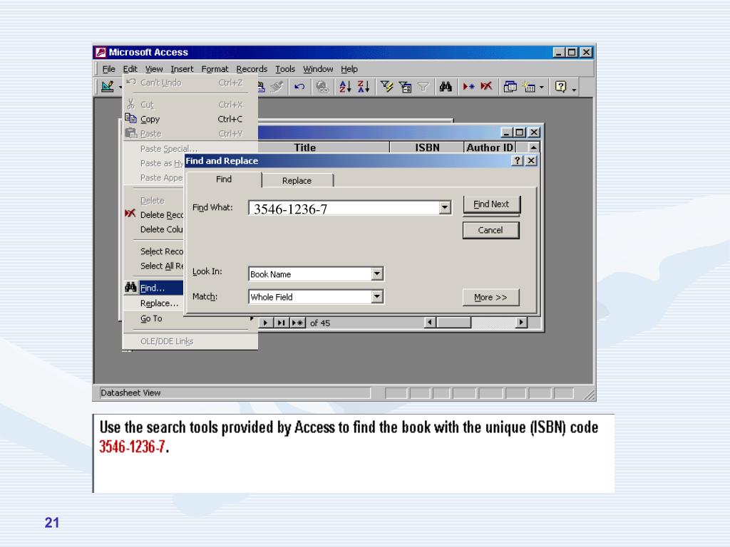Open the toolbar options arrow after help
730x547 pixels.
574,88
